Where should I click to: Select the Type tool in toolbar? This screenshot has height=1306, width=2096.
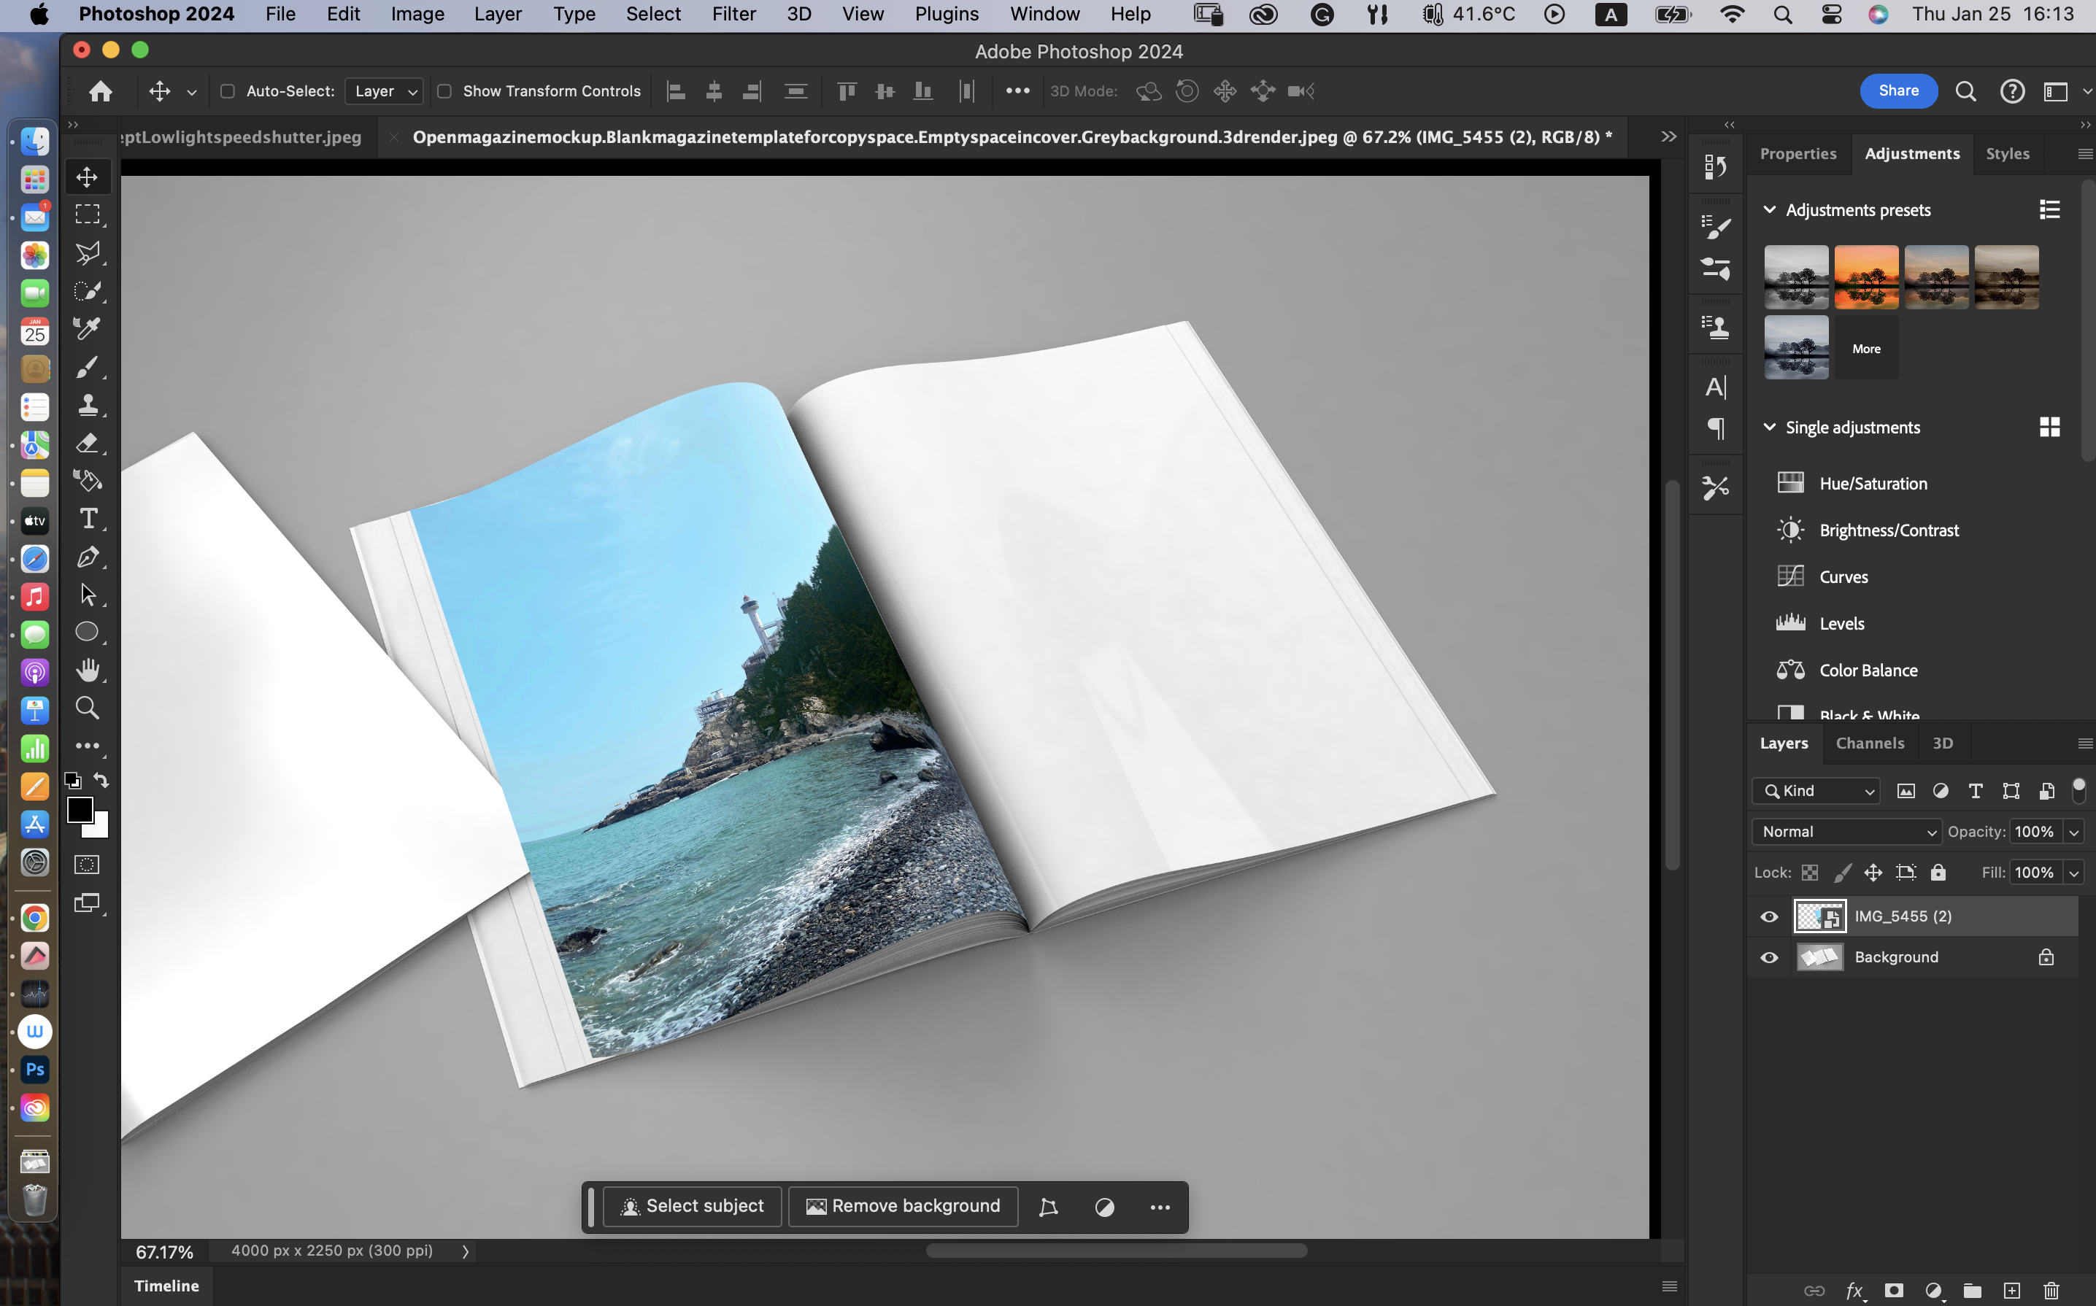point(88,519)
